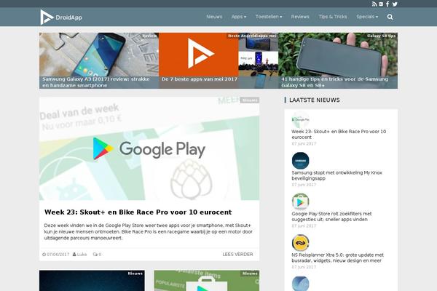Click the Review label on Galaxy A3 banner
Screen dimensions: 437x291
point(149,36)
